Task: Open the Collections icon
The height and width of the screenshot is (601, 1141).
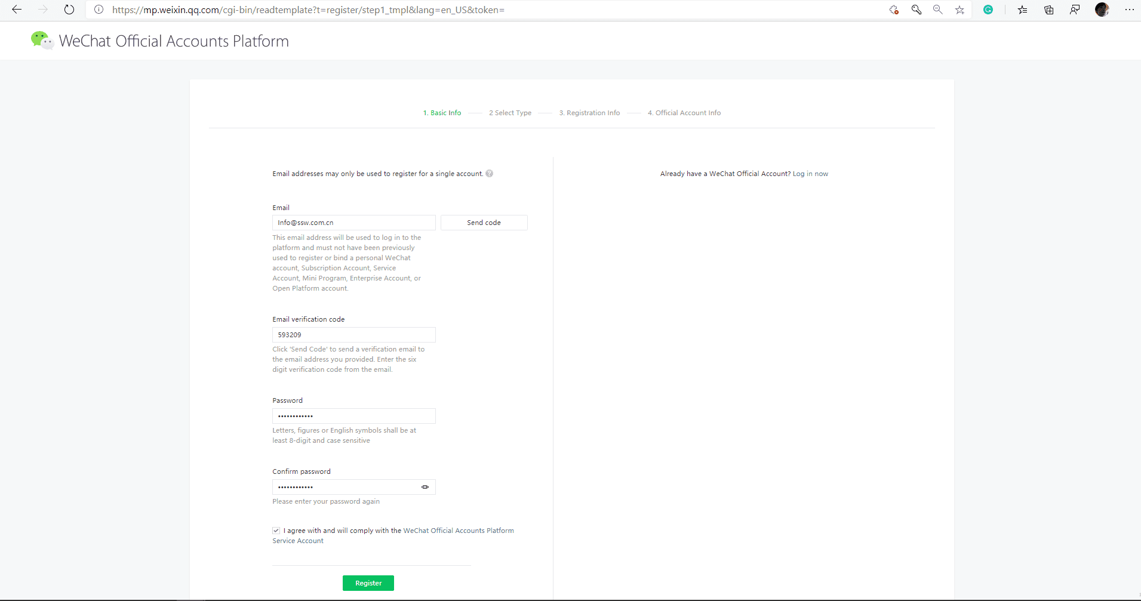Action: click(x=1048, y=10)
